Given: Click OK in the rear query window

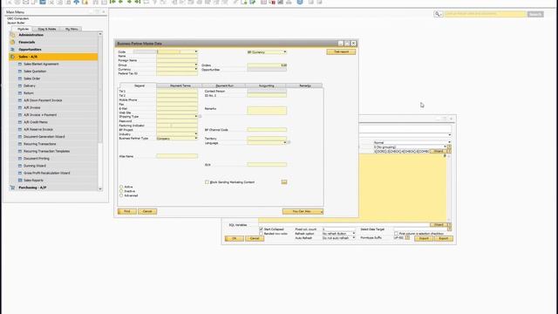Looking at the screenshot, I should 235,238.
